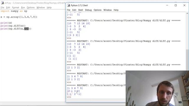Viewport: 189px width, 106px height.
Task: Open Shell menu in Python Shell
Action: click(81, 10)
